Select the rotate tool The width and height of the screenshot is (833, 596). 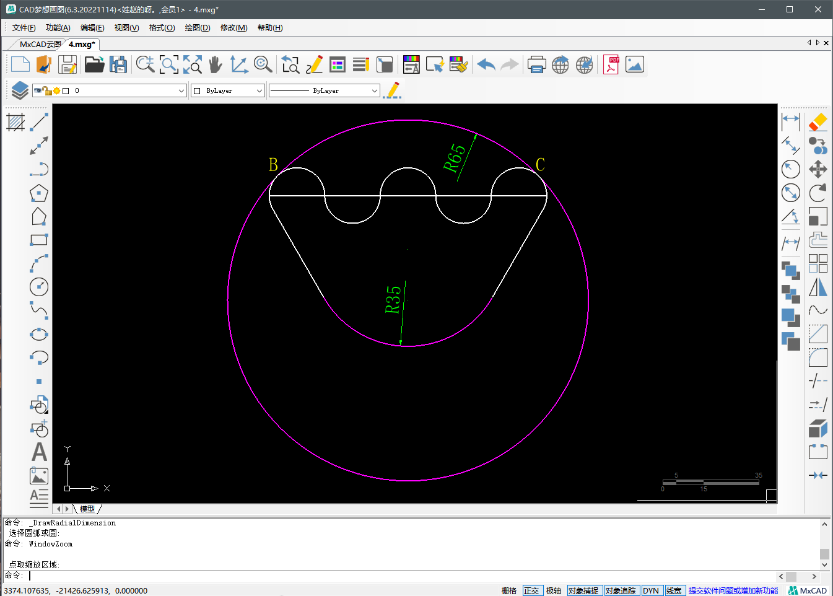tap(818, 193)
